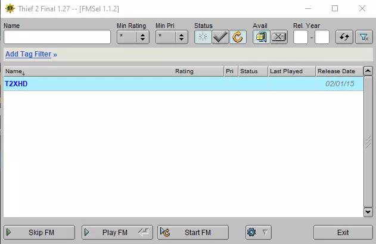Screen dimensions: 376x244
Task: Select the T2XHD mission row
Action: [184, 84]
